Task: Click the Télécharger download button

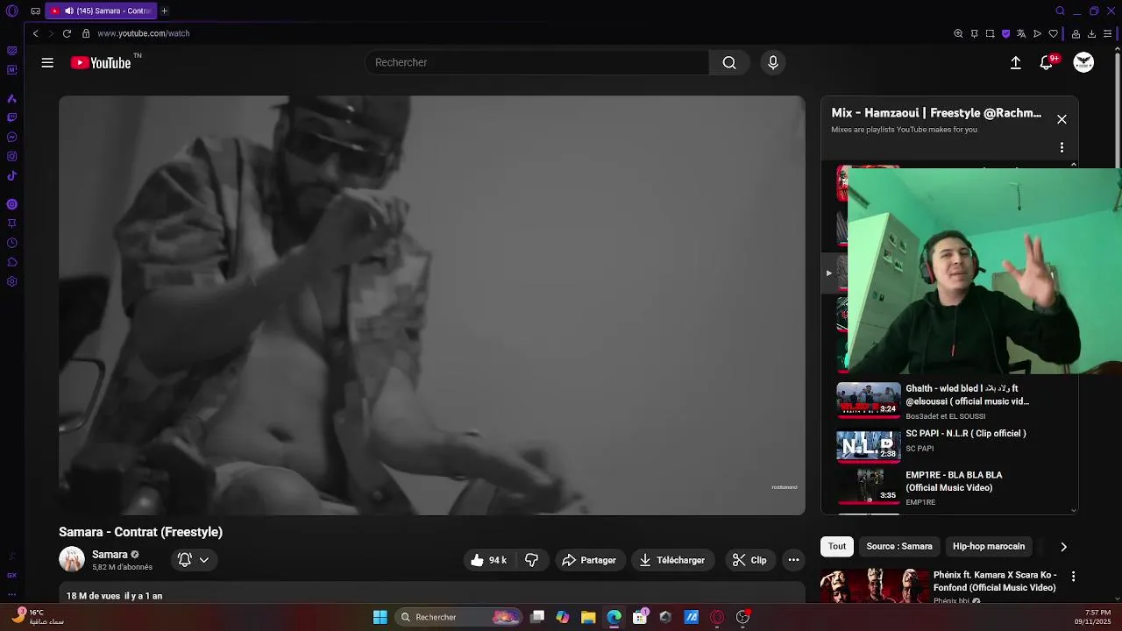Action: point(672,560)
